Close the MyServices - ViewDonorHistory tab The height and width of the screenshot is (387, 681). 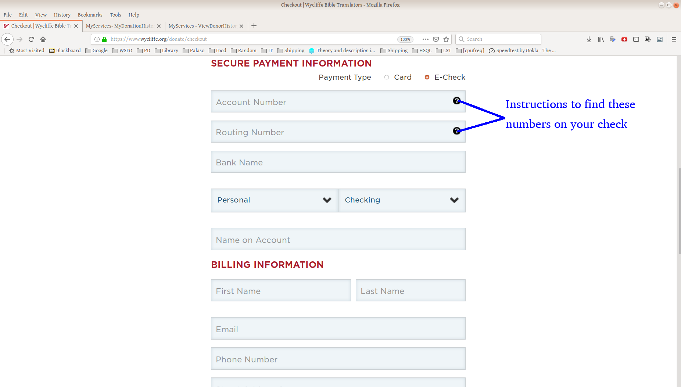point(241,26)
